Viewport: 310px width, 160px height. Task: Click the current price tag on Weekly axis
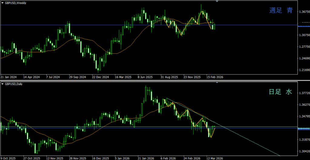[304, 27]
